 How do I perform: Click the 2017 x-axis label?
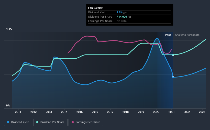point(110,112)
